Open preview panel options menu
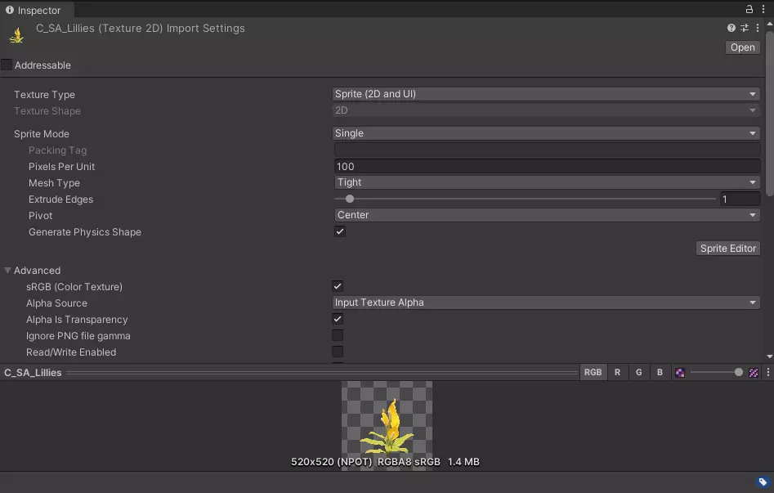 click(x=767, y=373)
